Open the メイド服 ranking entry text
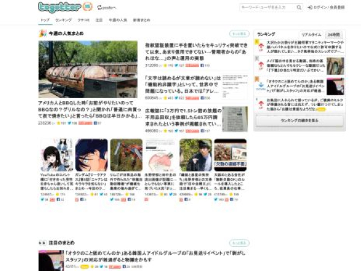This screenshot has height=271, width=361. point(295,66)
